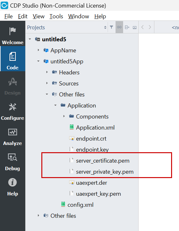
Task: Open the Window menu
Action: pos(79,16)
